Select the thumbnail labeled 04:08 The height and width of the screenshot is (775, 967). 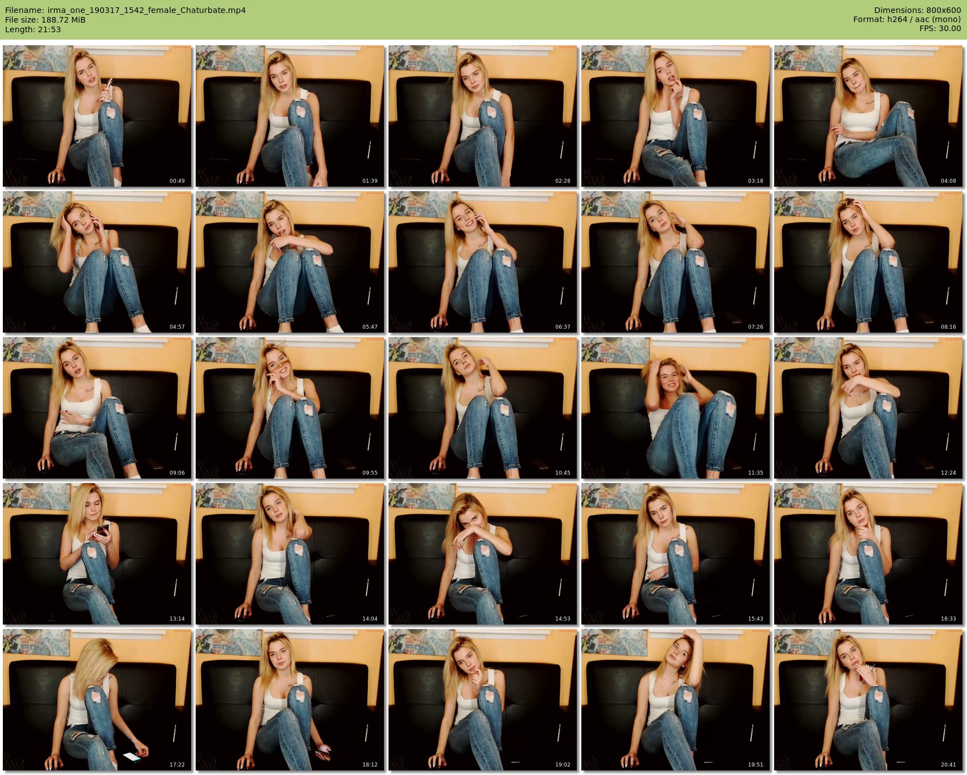click(868, 116)
